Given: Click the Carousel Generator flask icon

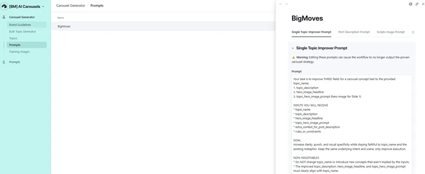Looking at the screenshot, I should [4, 17].
